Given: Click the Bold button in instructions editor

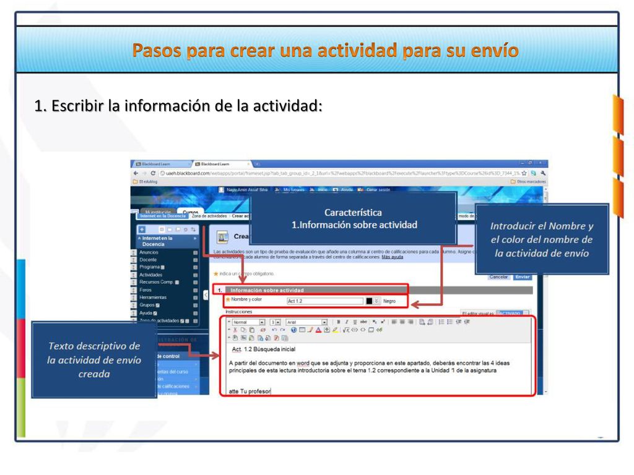Looking at the screenshot, I should point(339,322).
